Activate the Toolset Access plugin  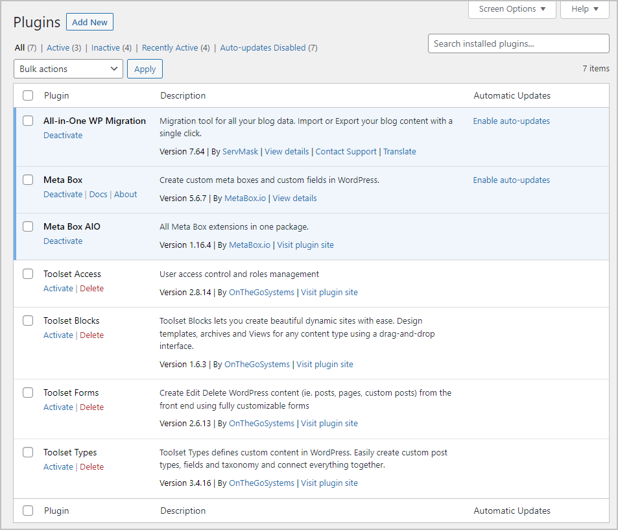tap(58, 288)
